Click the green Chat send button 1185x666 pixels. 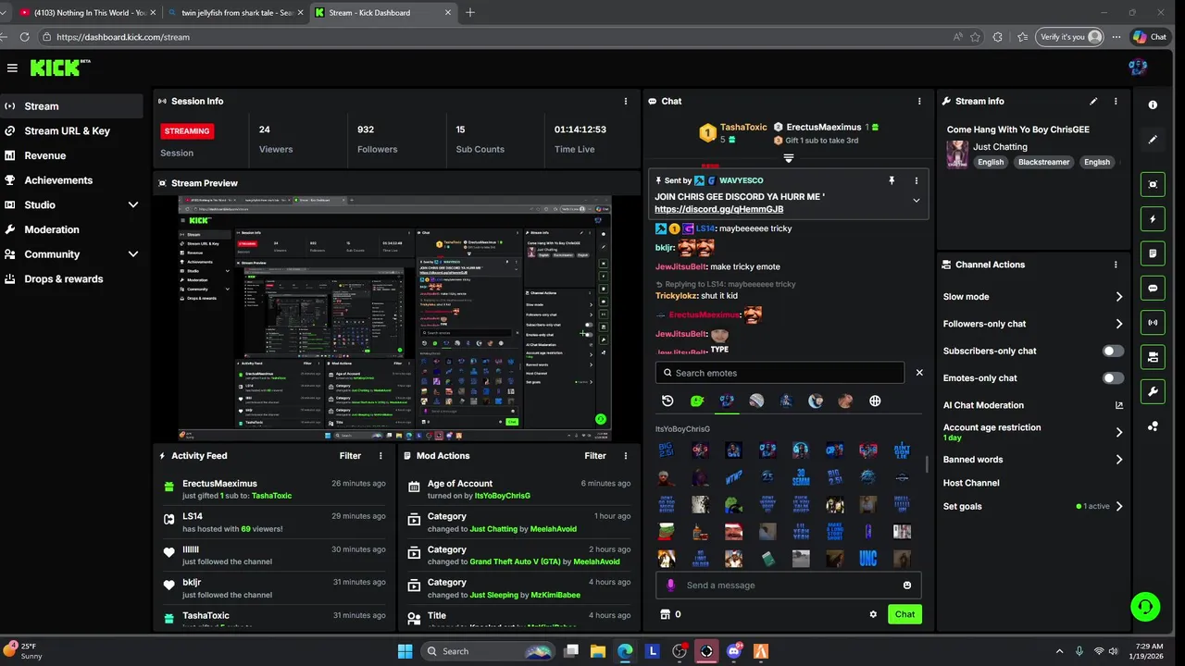coord(904,614)
